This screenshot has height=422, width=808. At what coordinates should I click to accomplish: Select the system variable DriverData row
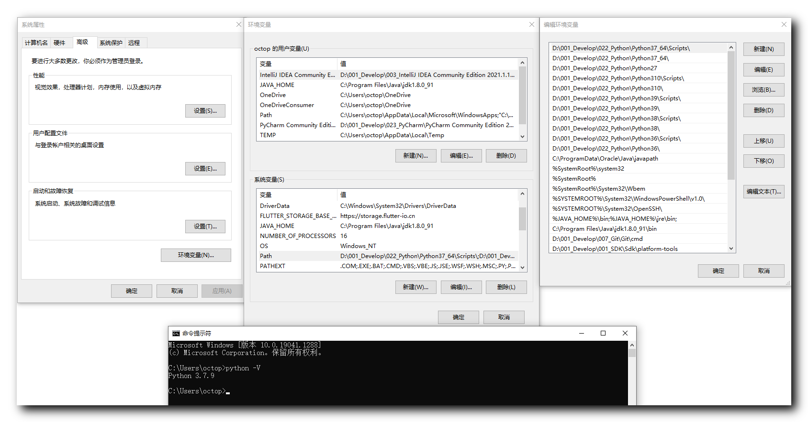(387, 206)
